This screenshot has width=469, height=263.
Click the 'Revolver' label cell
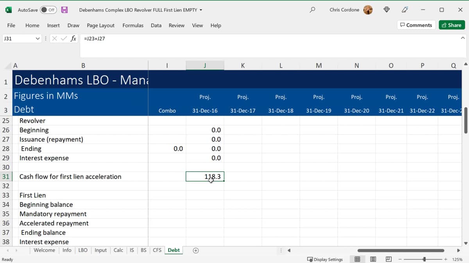pyautogui.click(x=80, y=120)
